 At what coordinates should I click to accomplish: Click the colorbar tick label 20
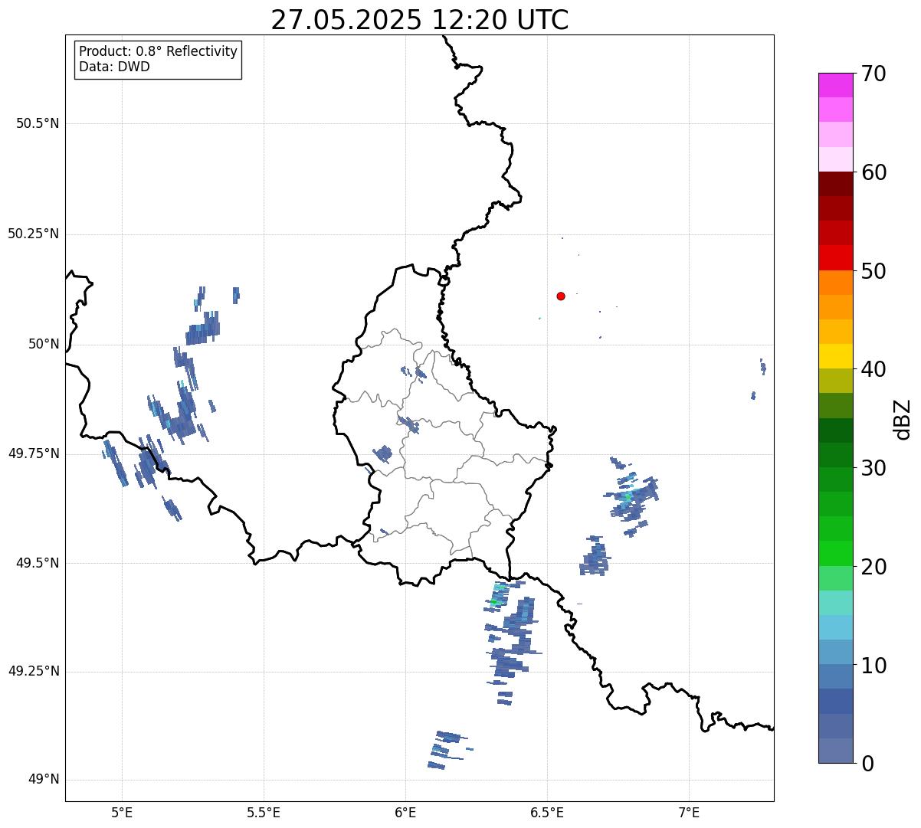point(873,567)
